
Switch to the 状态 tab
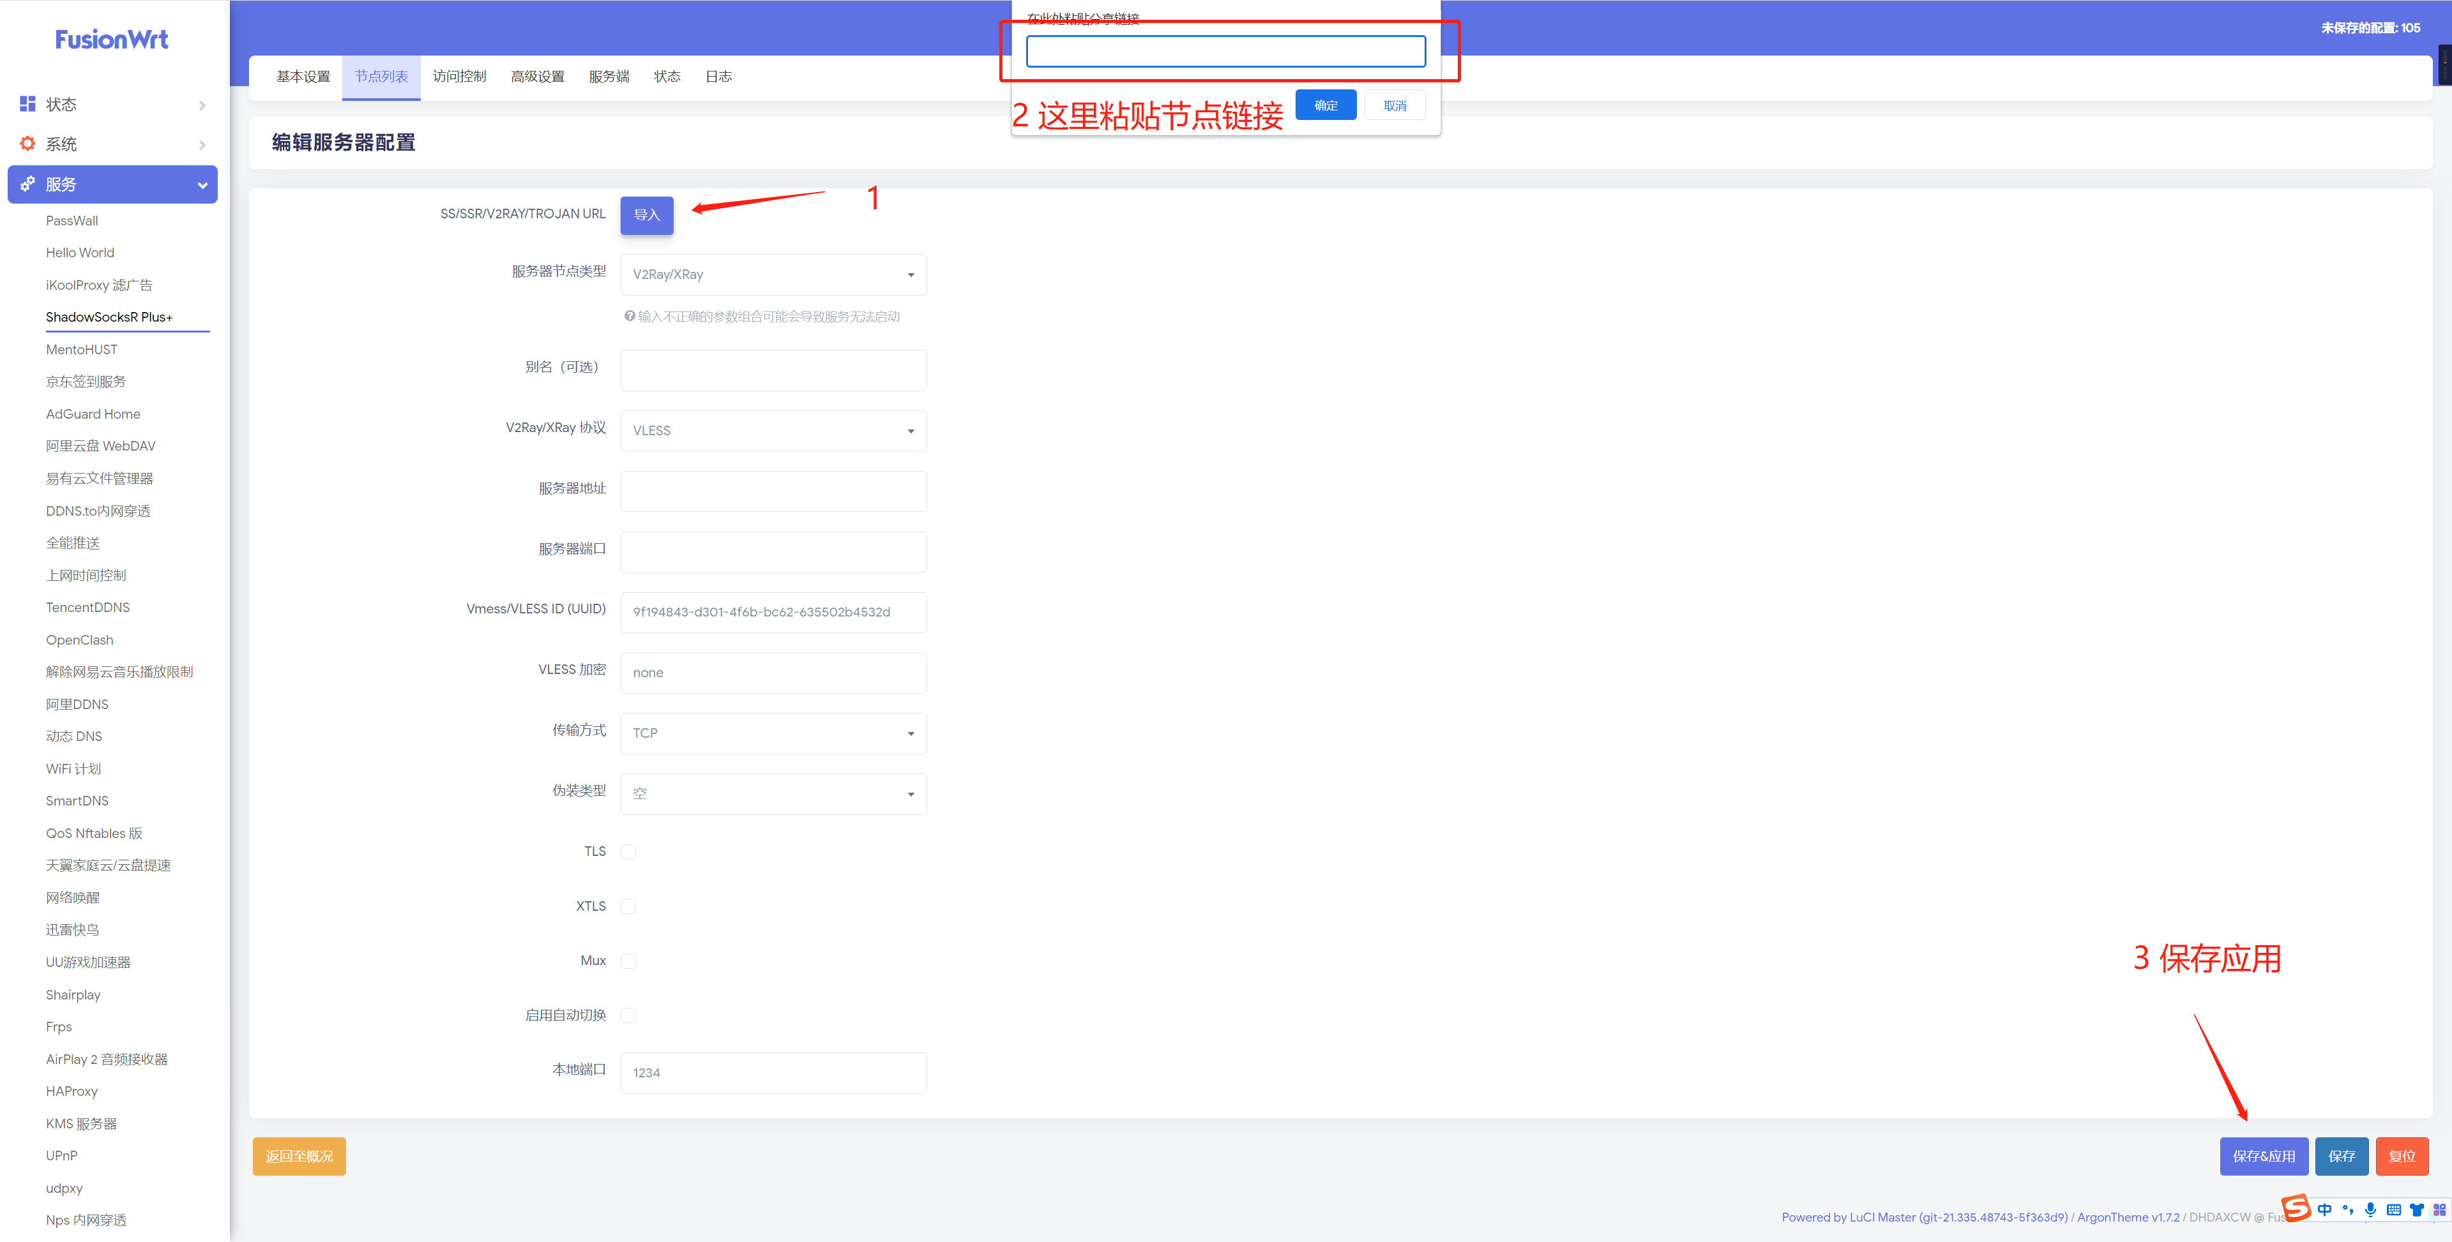pos(666,76)
